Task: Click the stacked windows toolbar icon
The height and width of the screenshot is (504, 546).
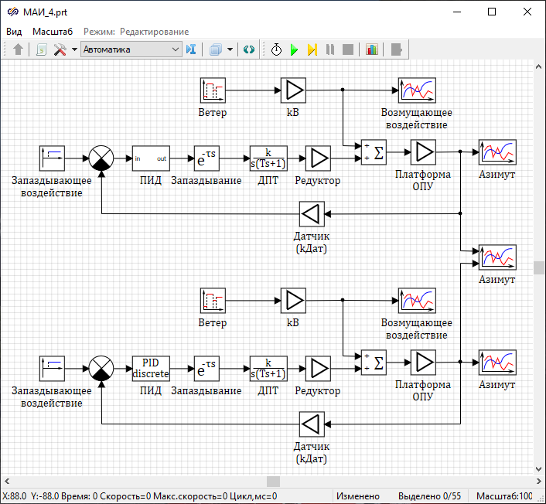Action: click(216, 49)
